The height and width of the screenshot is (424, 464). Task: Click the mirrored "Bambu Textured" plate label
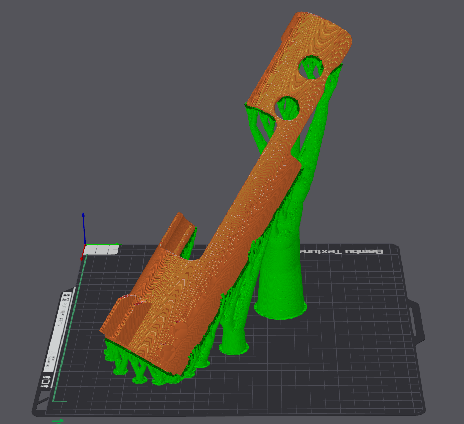(341, 252)
